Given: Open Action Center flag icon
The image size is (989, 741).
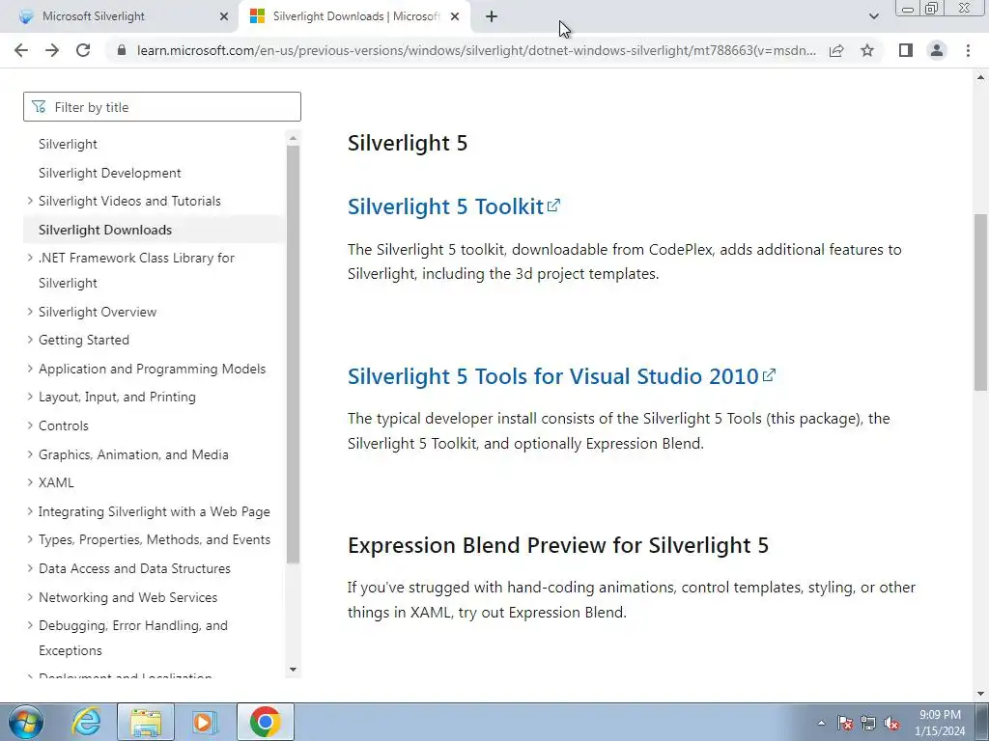Looking at the screenshot, I should [845, 723].
